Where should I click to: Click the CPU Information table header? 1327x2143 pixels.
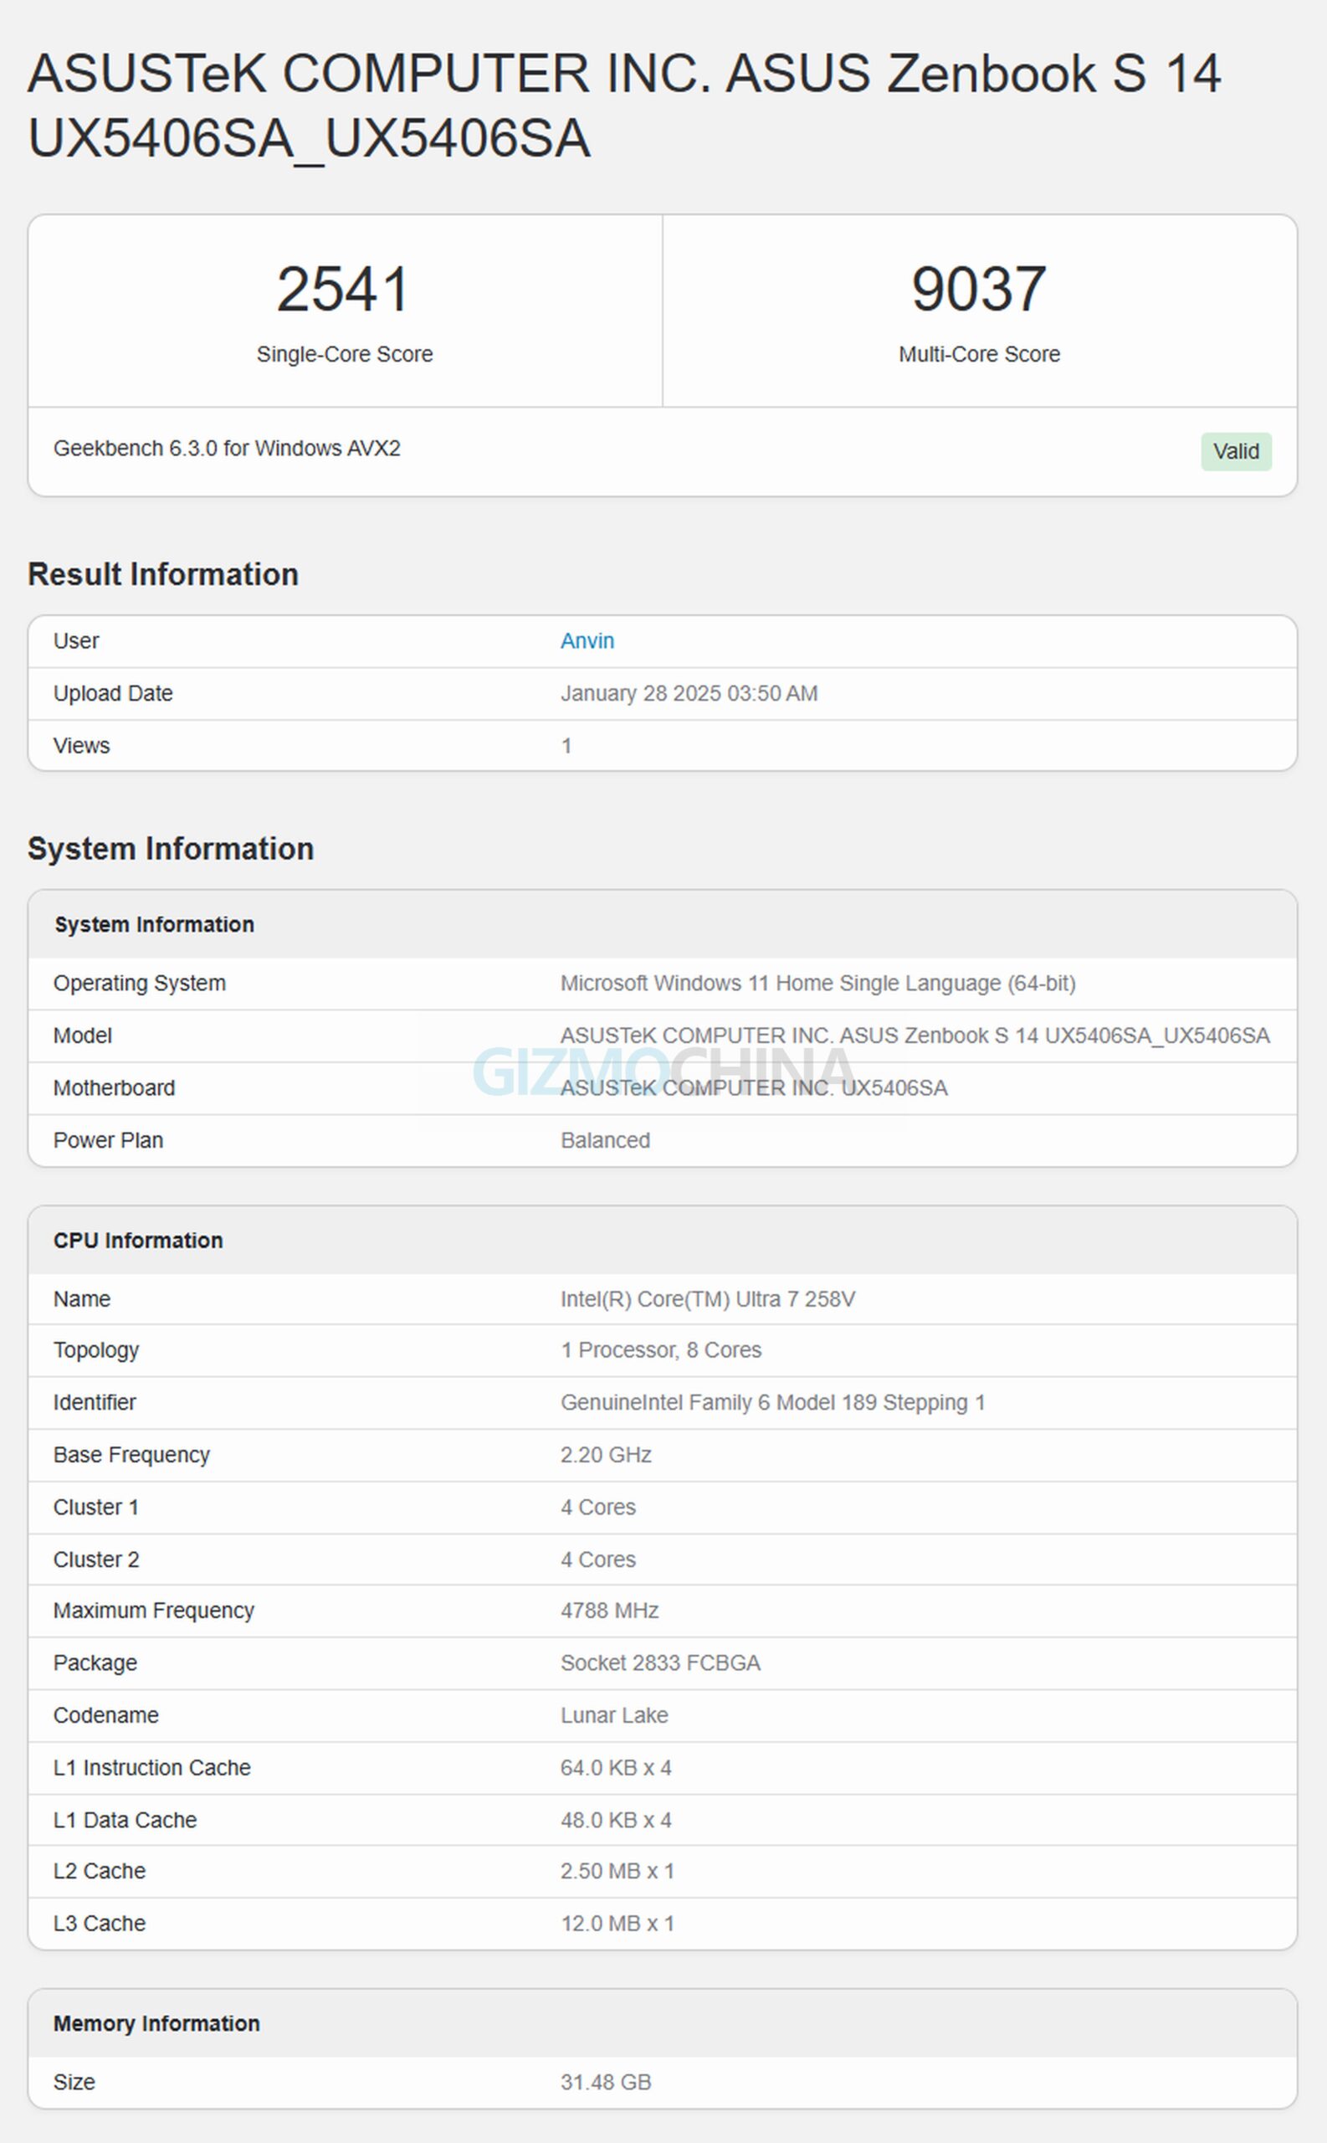[138, 1241]
